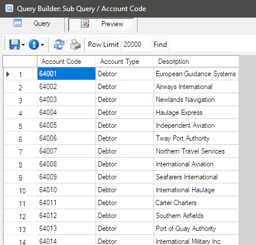Viewport: 256px width, 245px height.
Task: Select the row 1 arrow indicator
Action: 8,74
